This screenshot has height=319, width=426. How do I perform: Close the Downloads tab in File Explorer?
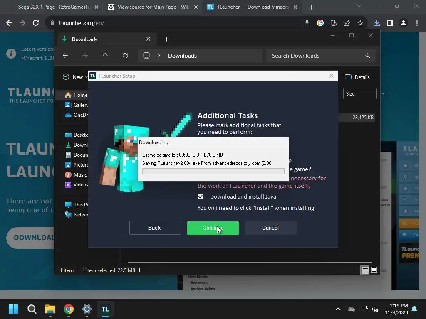[149, 39]
